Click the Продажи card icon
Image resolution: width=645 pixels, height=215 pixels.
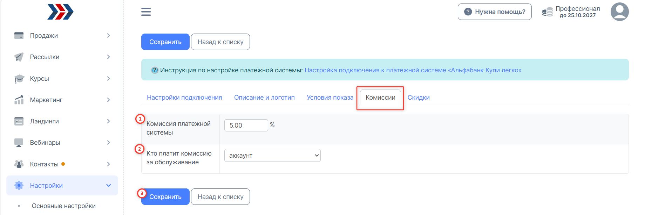[x=19, y=36]
